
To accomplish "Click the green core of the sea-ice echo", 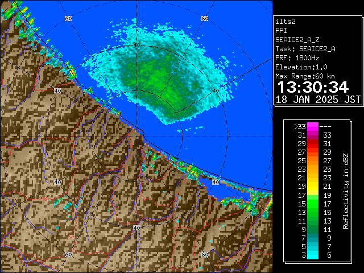I will (x=158, y=82).
